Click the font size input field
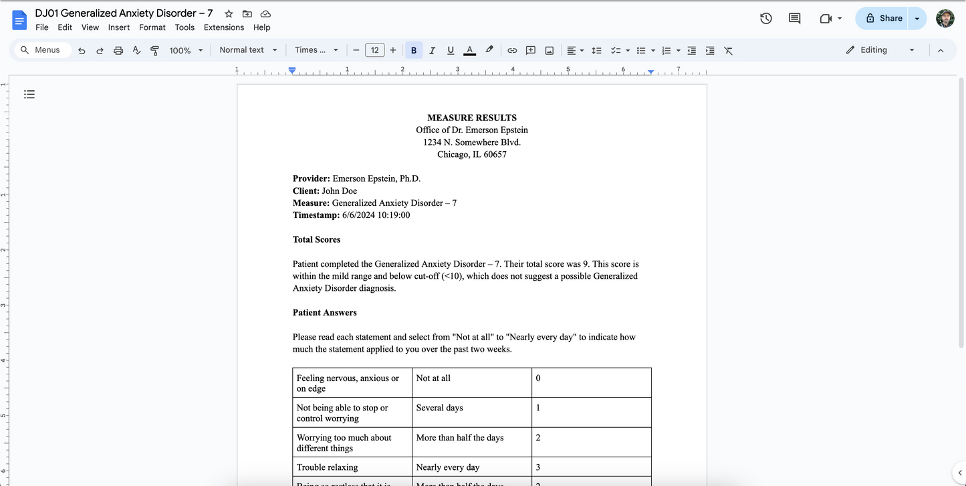The height and width of the screenshot is (486, 966). pyautogui.click(x=374, y=50)
